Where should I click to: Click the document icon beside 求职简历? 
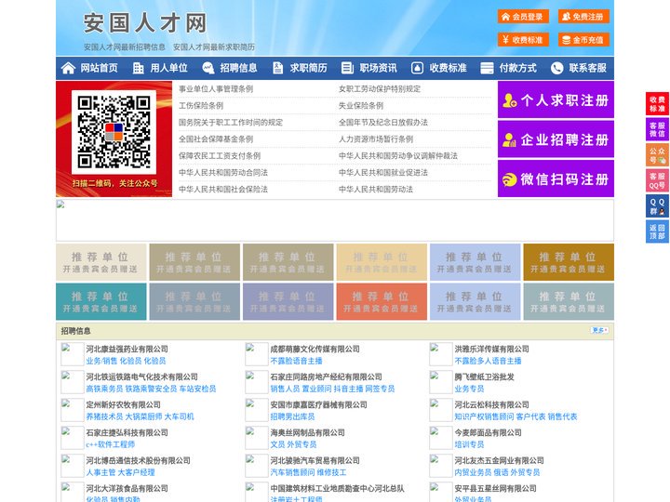pyautogui.click(x=277, y=68)
